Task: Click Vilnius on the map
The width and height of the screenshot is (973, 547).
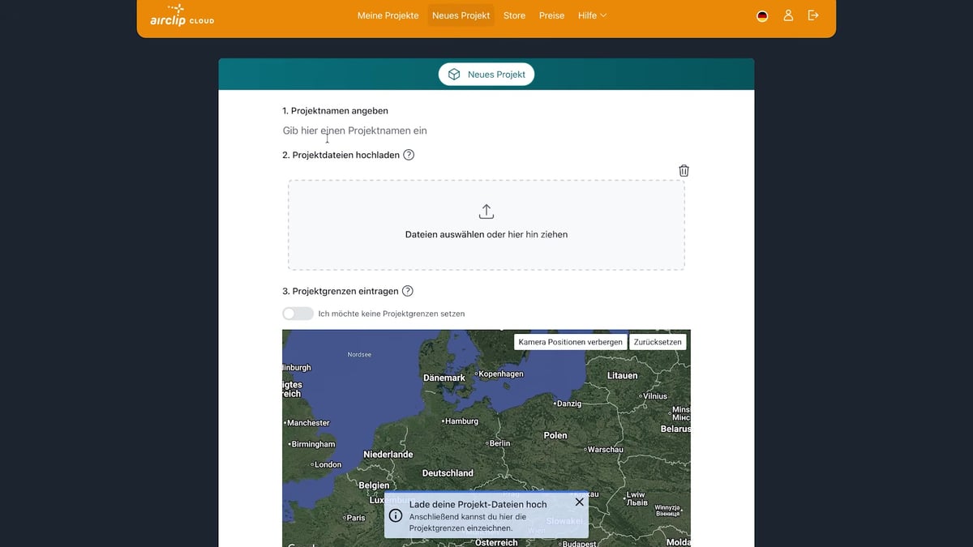Action: coord(654,396)
